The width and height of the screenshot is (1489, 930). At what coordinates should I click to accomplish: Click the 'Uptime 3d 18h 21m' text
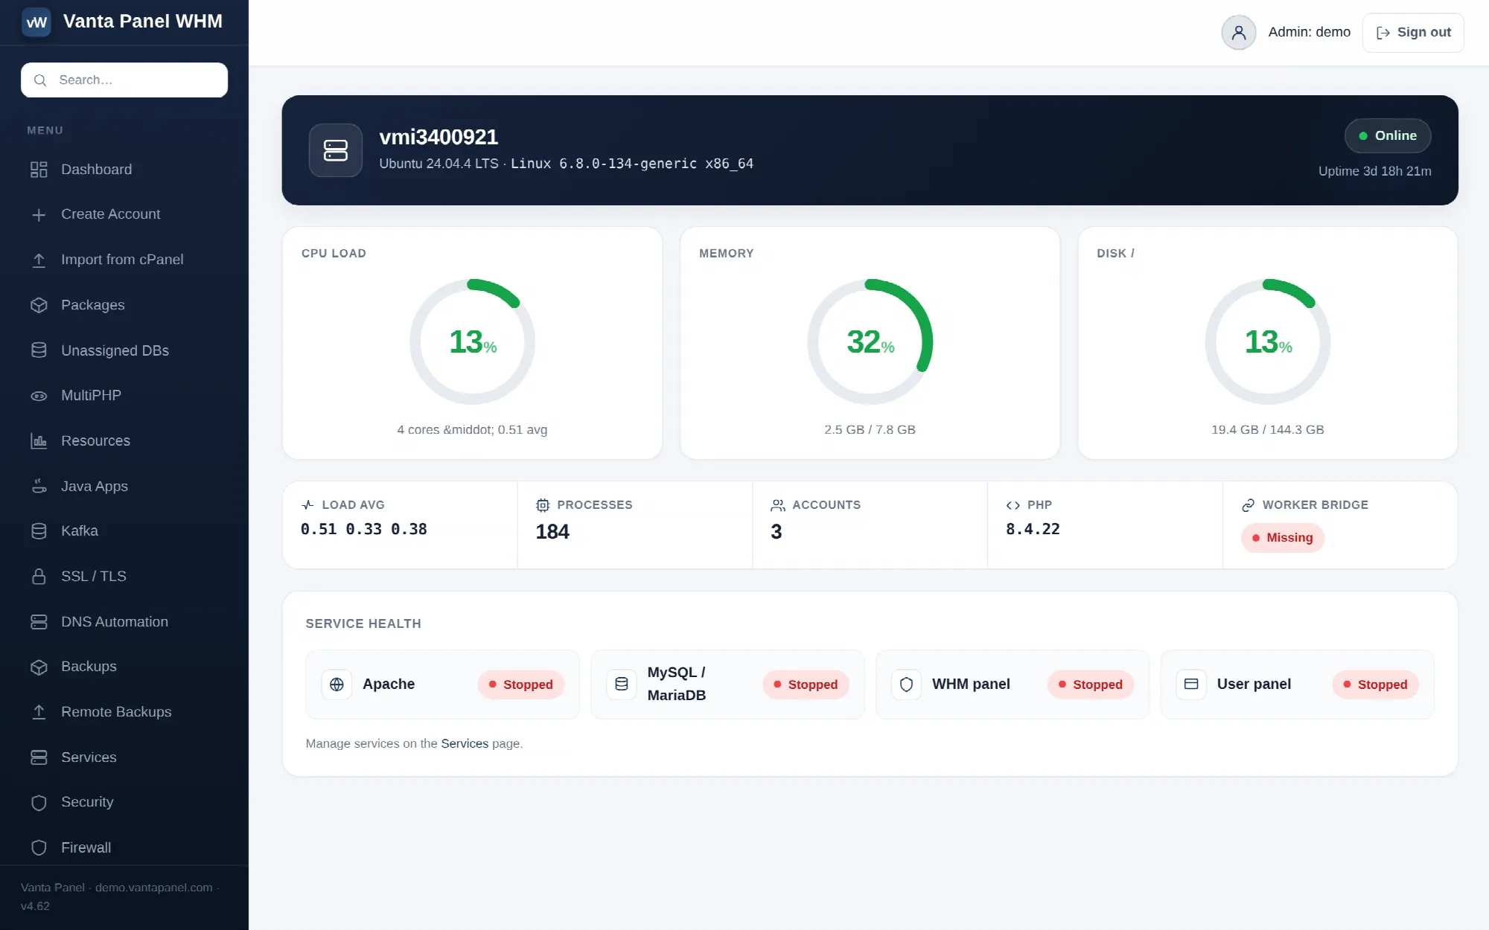[1374, 171]
